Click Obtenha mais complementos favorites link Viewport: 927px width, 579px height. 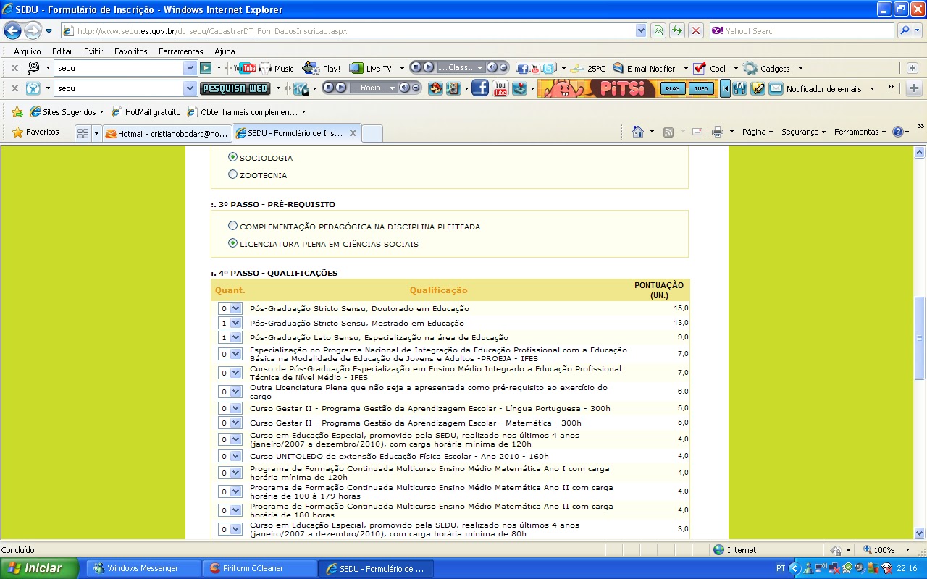pos(246,112)
